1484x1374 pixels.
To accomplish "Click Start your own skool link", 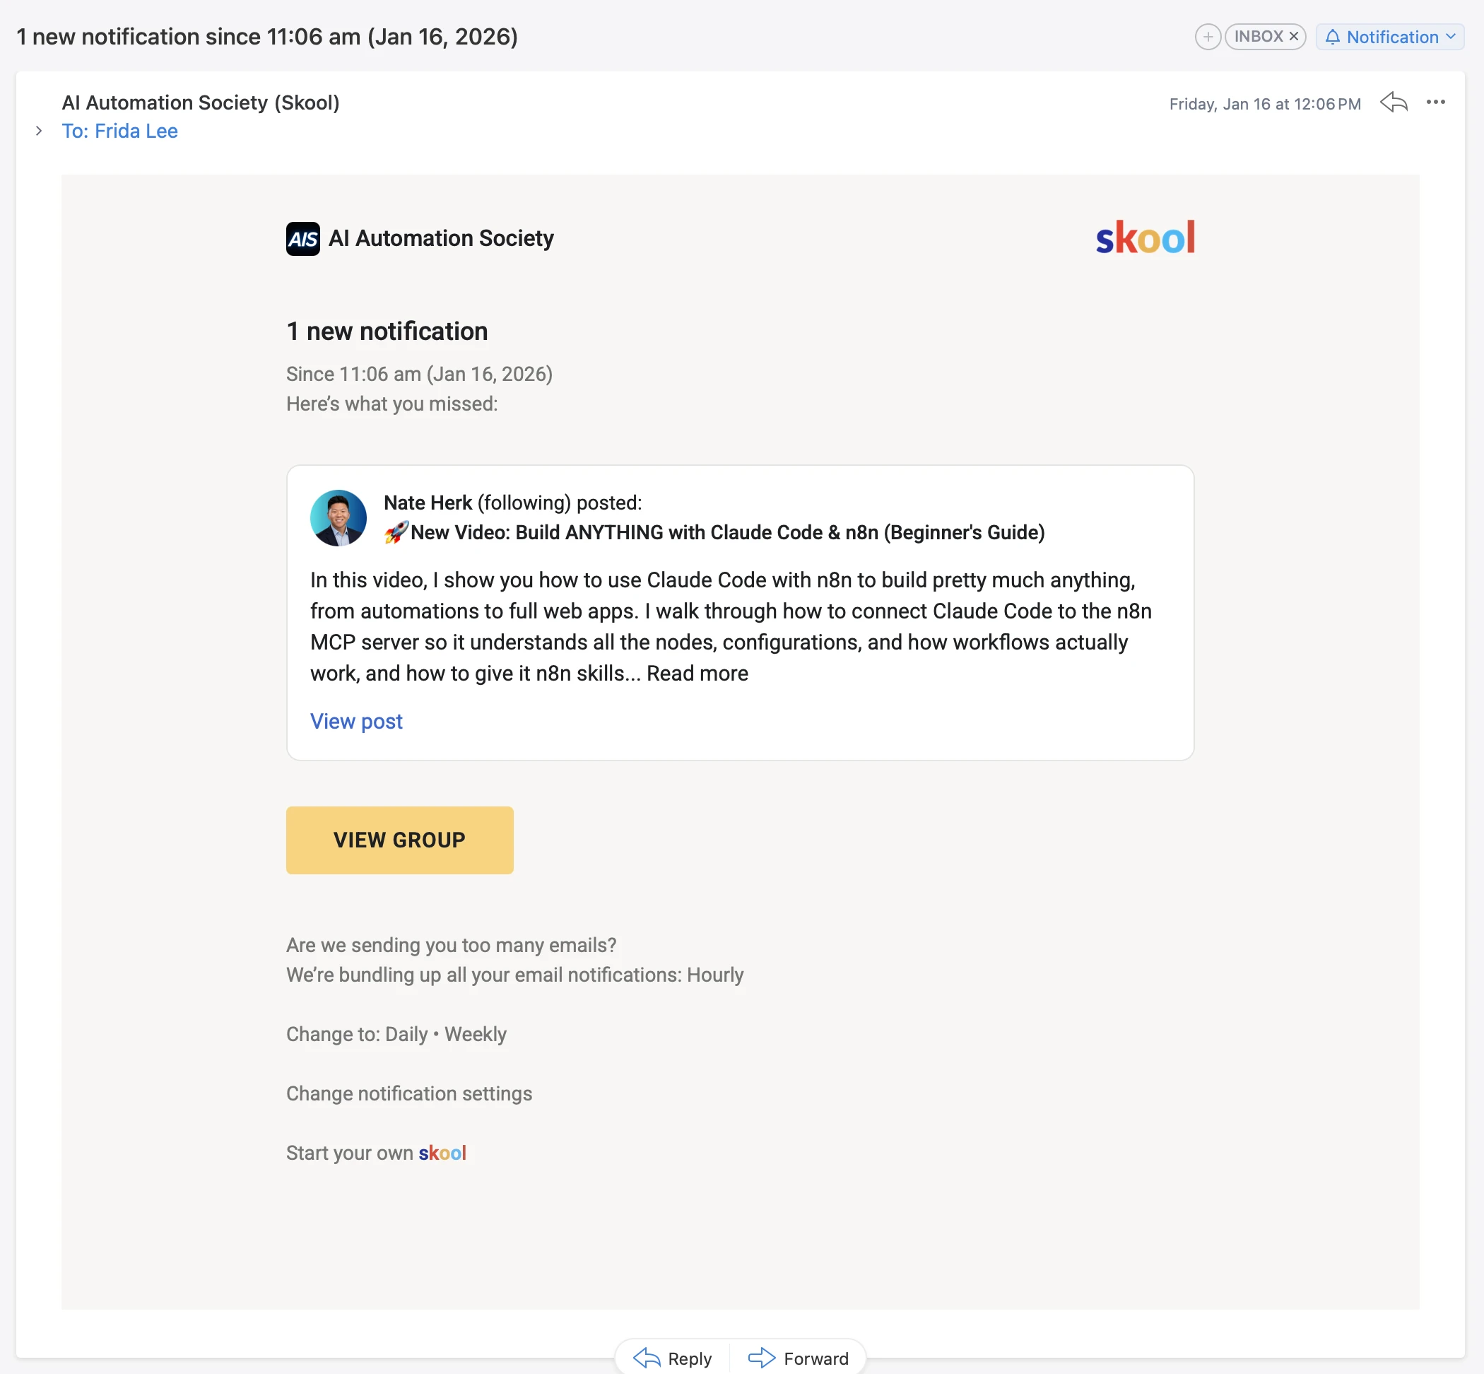I will (376, 1153).
